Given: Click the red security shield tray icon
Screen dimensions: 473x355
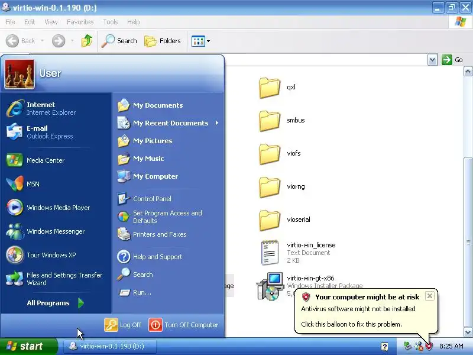Looking at the screenshot, I should 429,346.
